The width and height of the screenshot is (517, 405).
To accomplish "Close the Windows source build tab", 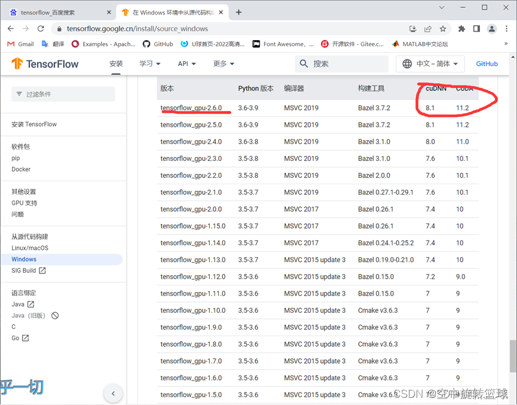I will click(221, 12).
